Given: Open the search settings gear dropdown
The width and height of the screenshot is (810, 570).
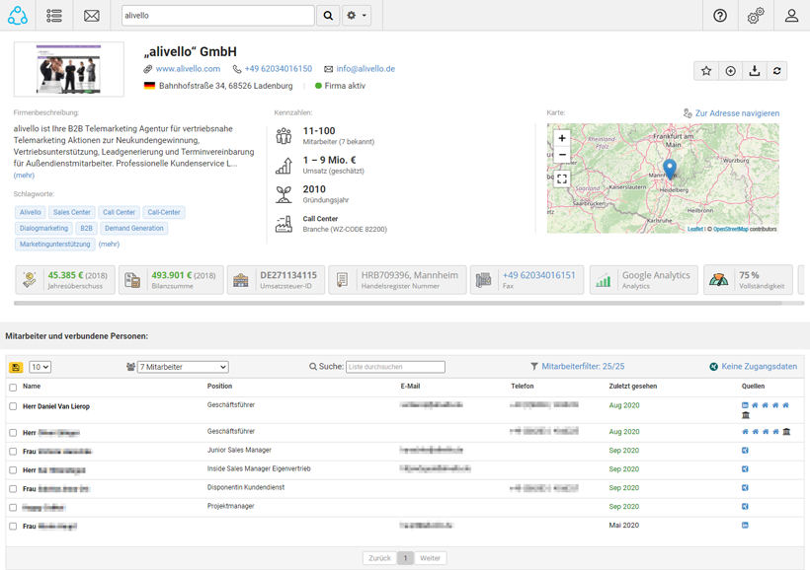Looking at the screenshot, I should tap(357, 16).
